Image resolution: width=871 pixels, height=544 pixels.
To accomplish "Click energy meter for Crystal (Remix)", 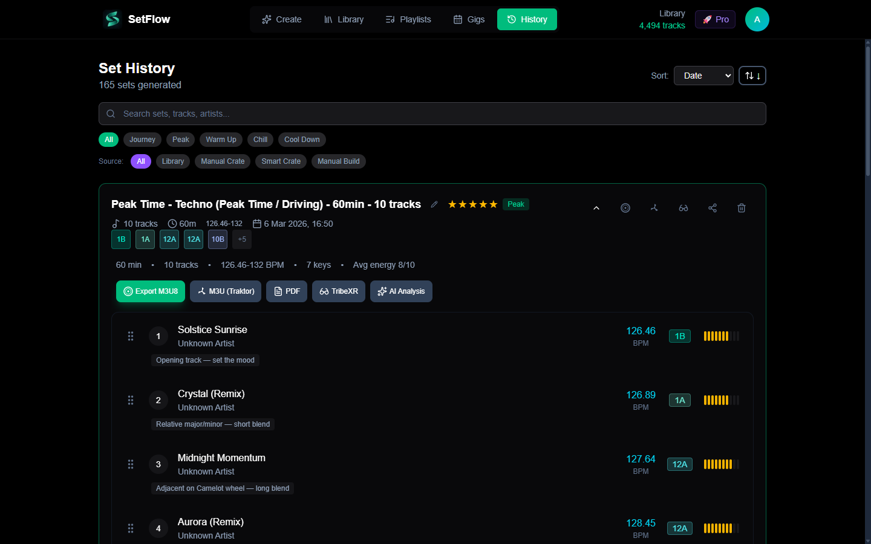I will pos(722,400).
